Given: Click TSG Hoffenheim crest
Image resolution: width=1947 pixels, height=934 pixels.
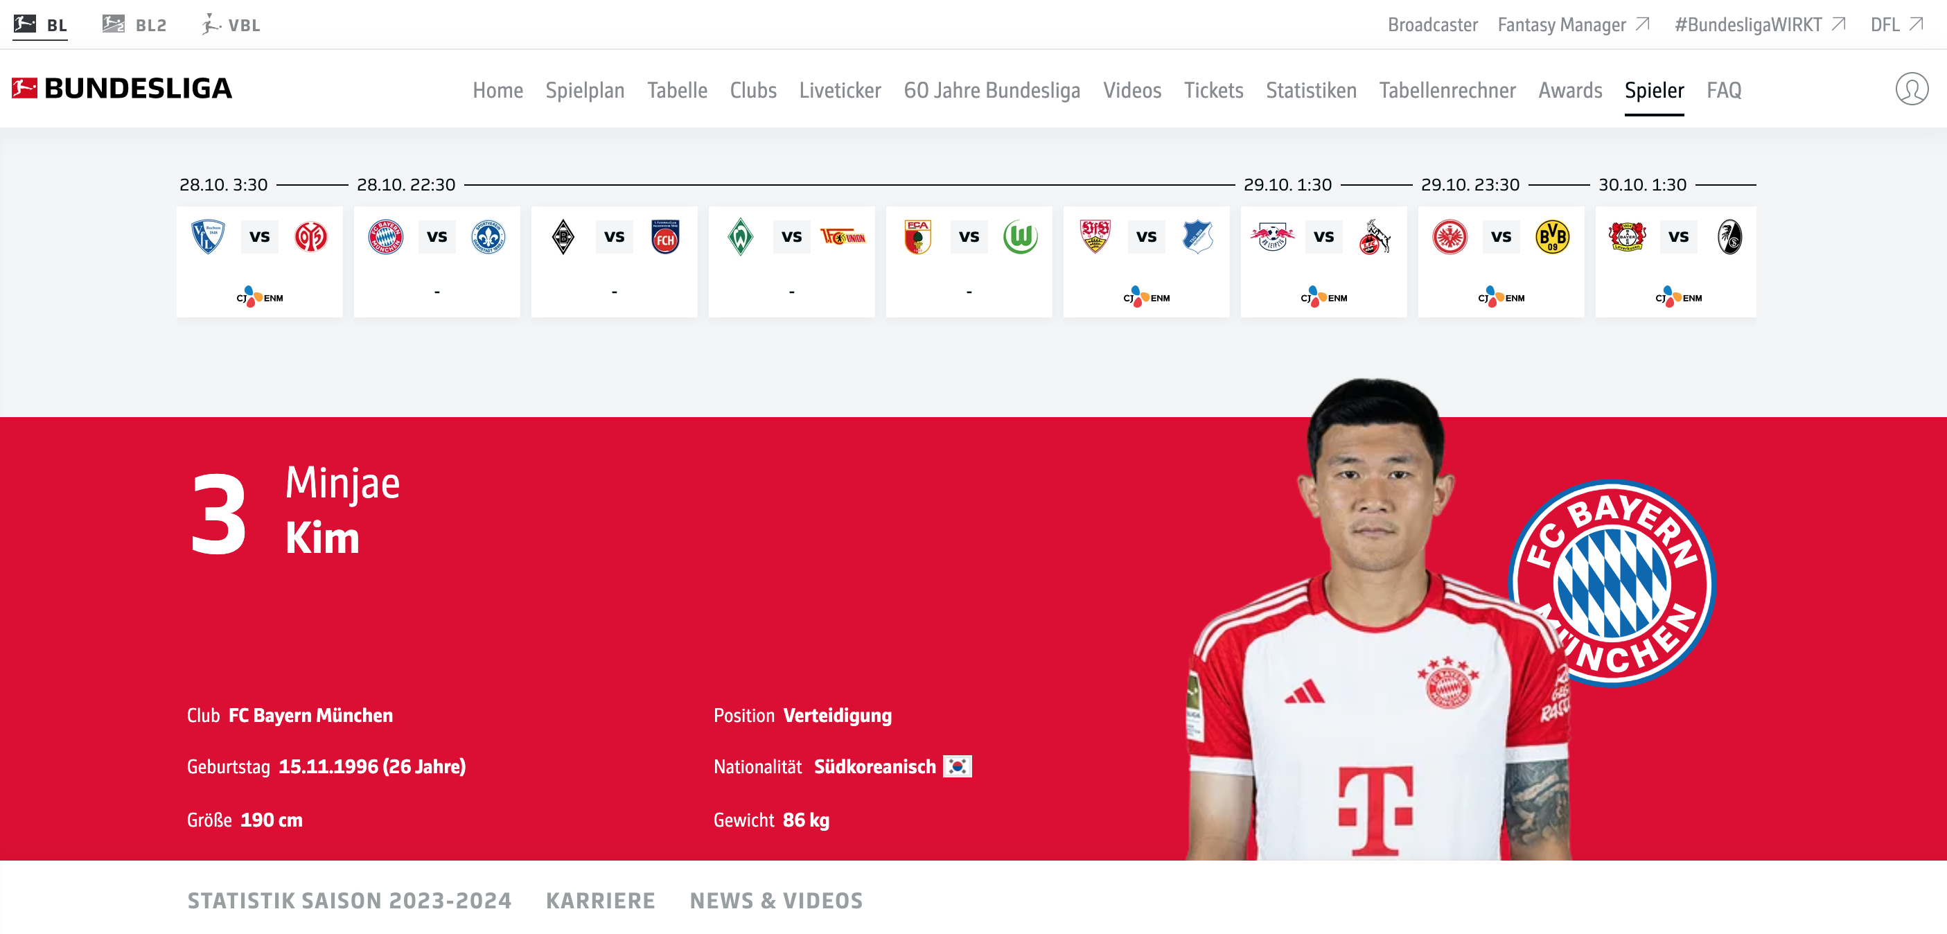Looking at the screenshot, I should coord(1197,236).
